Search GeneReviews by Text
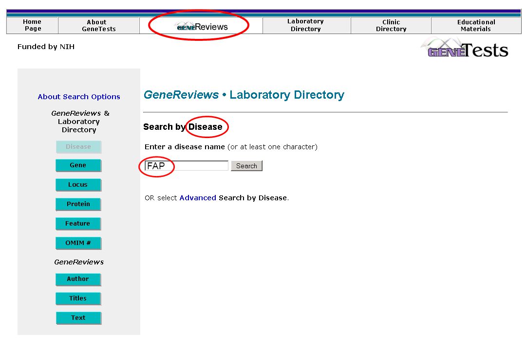The image size is (526, 350). (x=78, y=318)
